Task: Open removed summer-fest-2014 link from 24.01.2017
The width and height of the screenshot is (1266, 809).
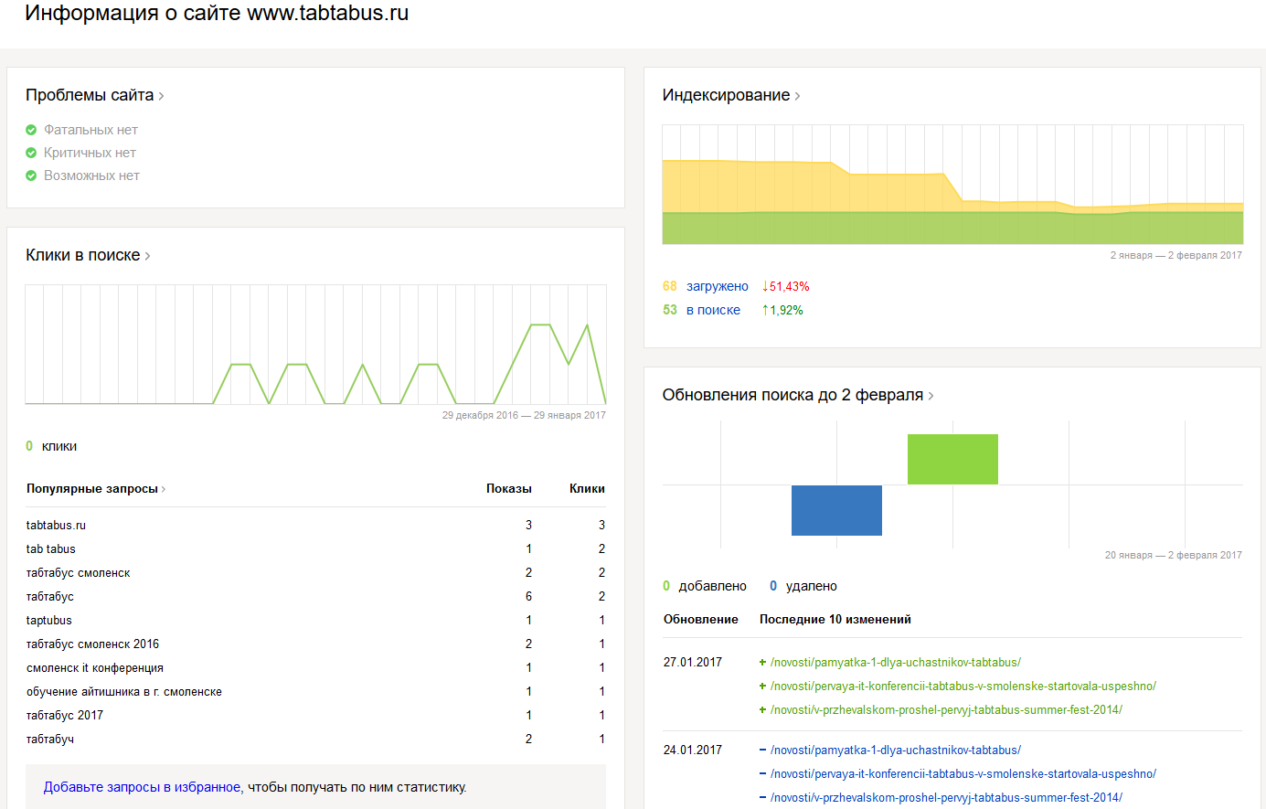Action: (x=946, y=797)
